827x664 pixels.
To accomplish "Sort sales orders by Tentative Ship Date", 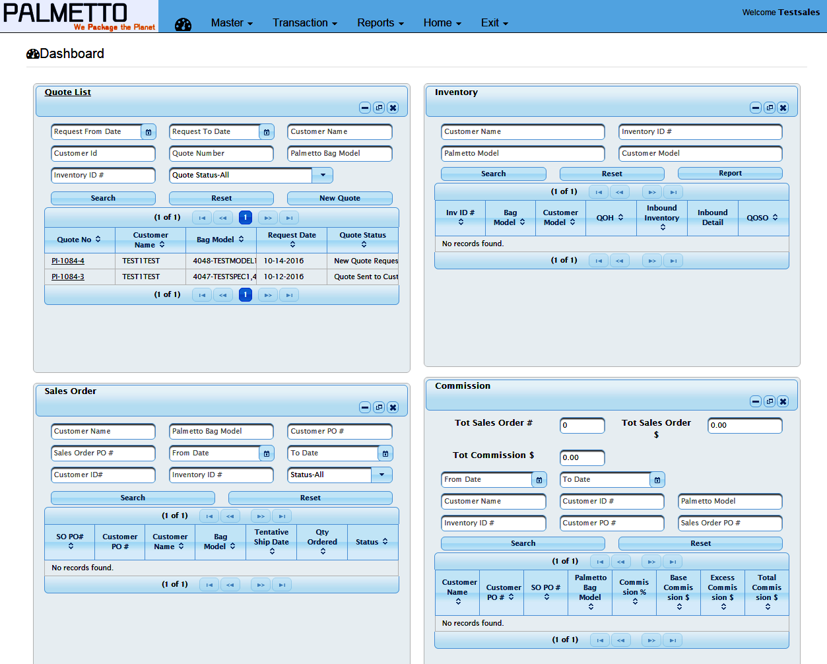I will (272, 552).
